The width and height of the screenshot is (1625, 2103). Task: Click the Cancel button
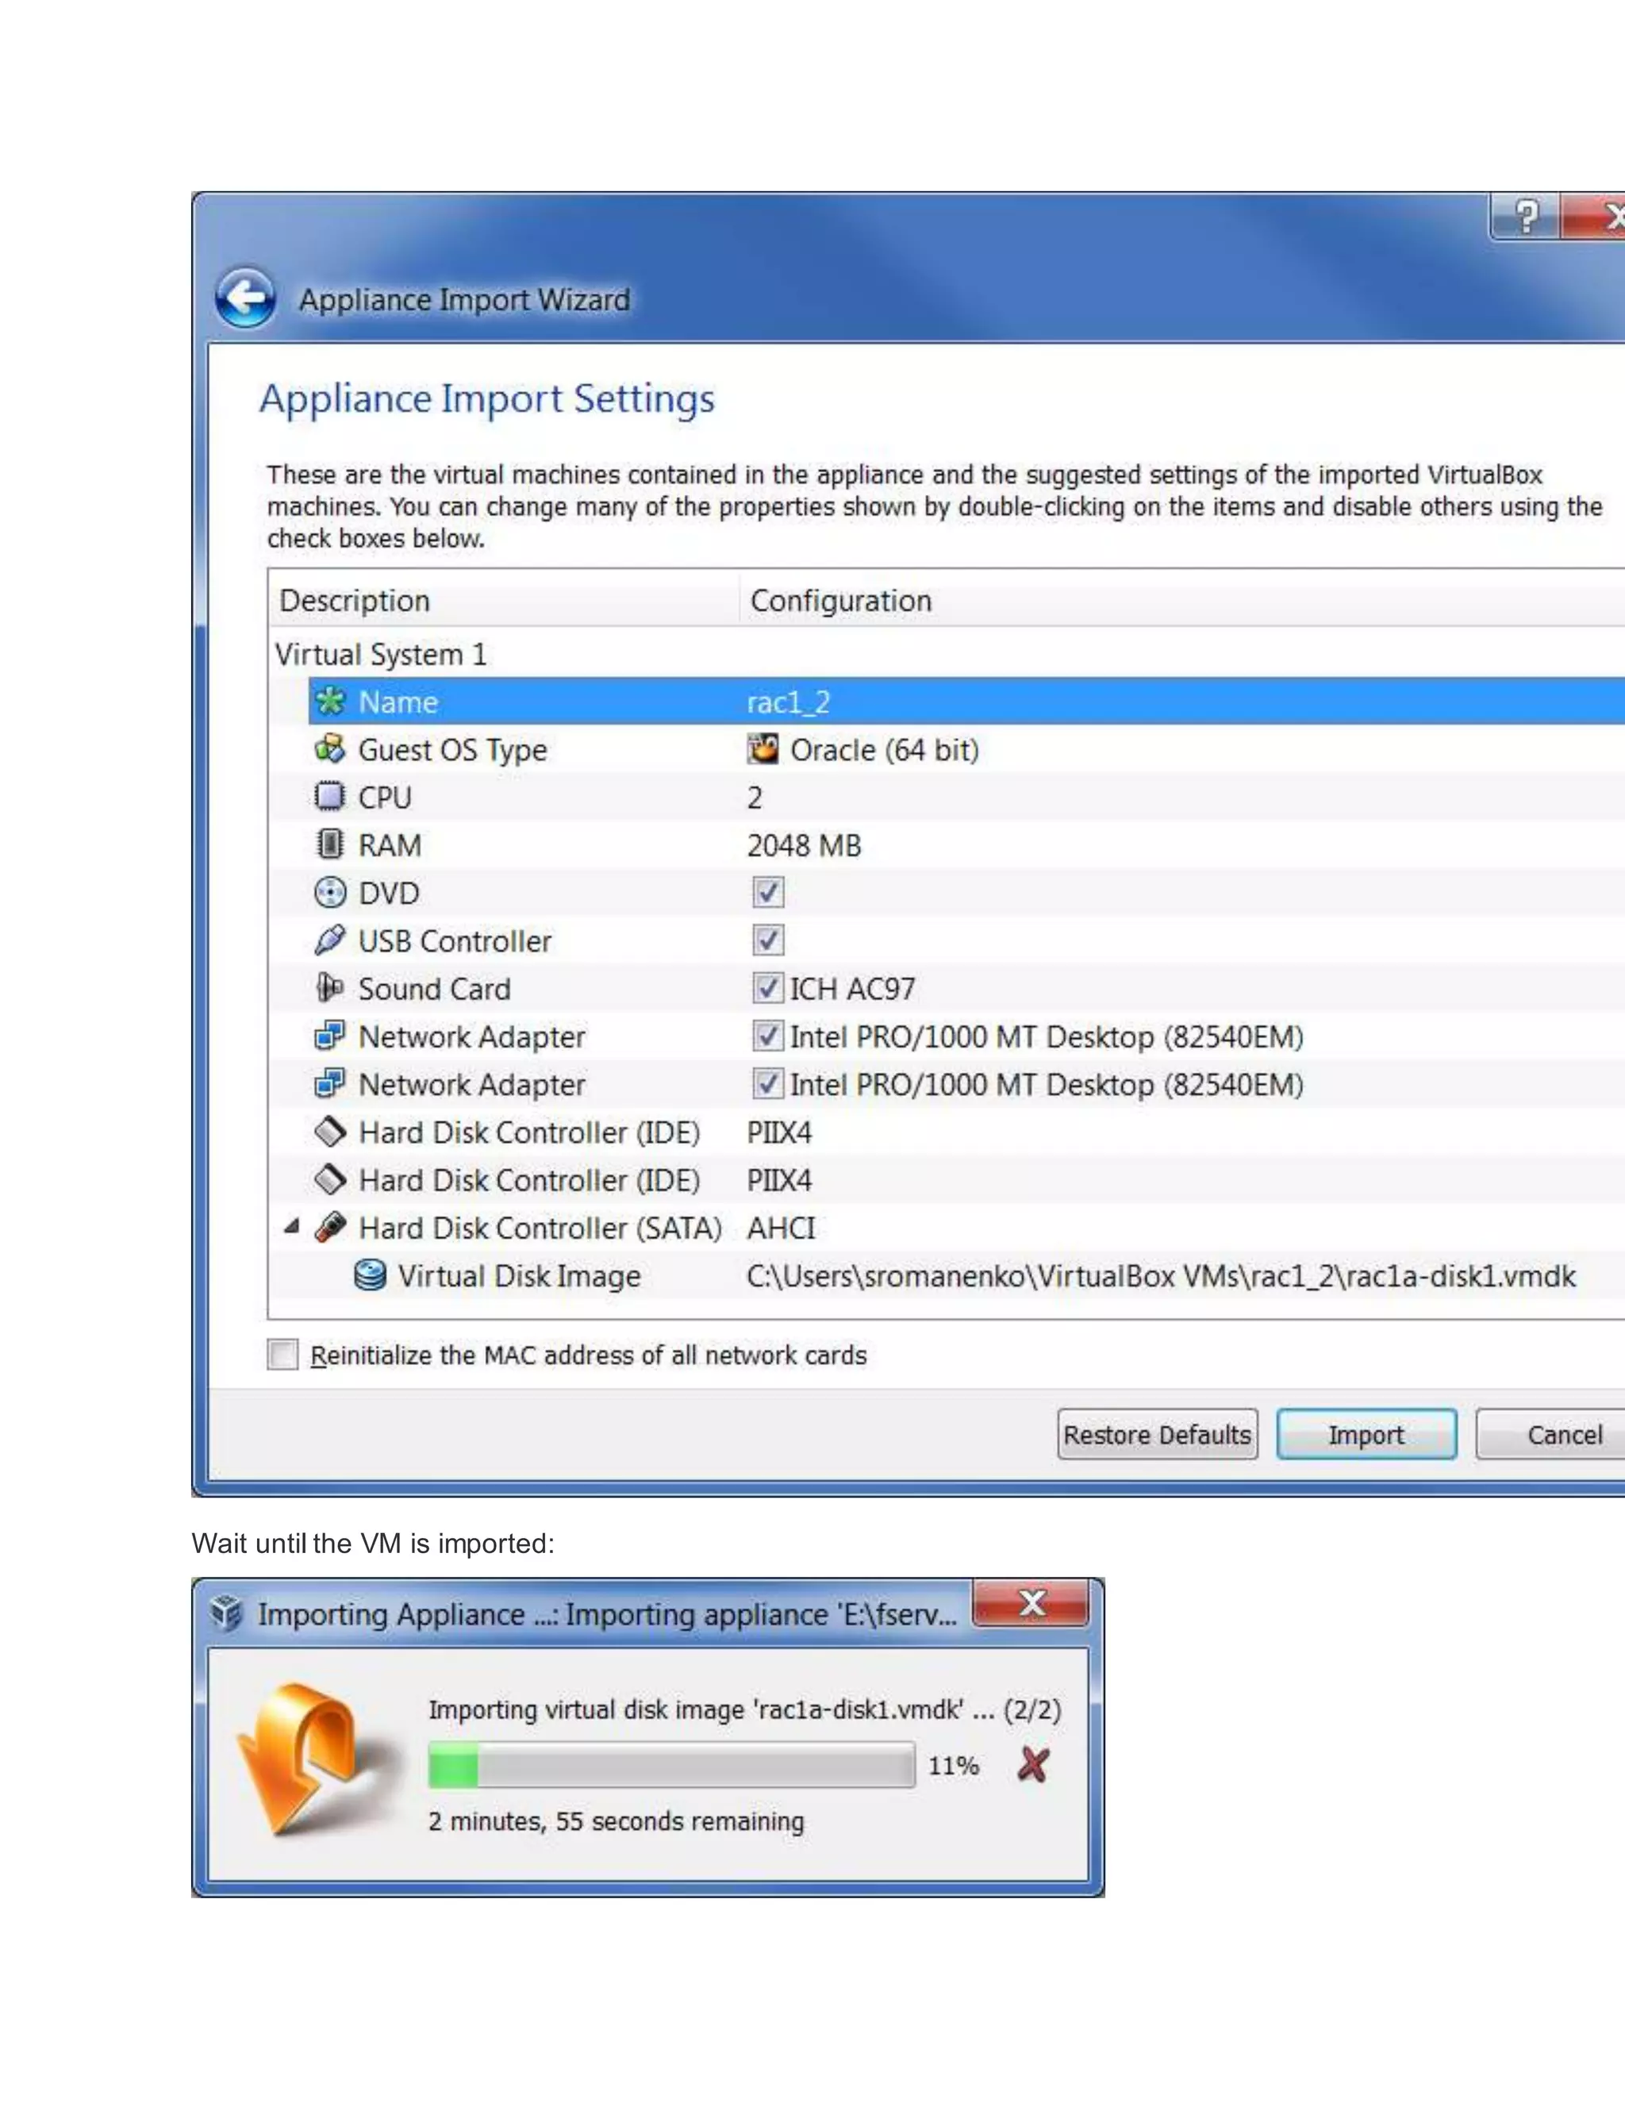point(1552,1435)
